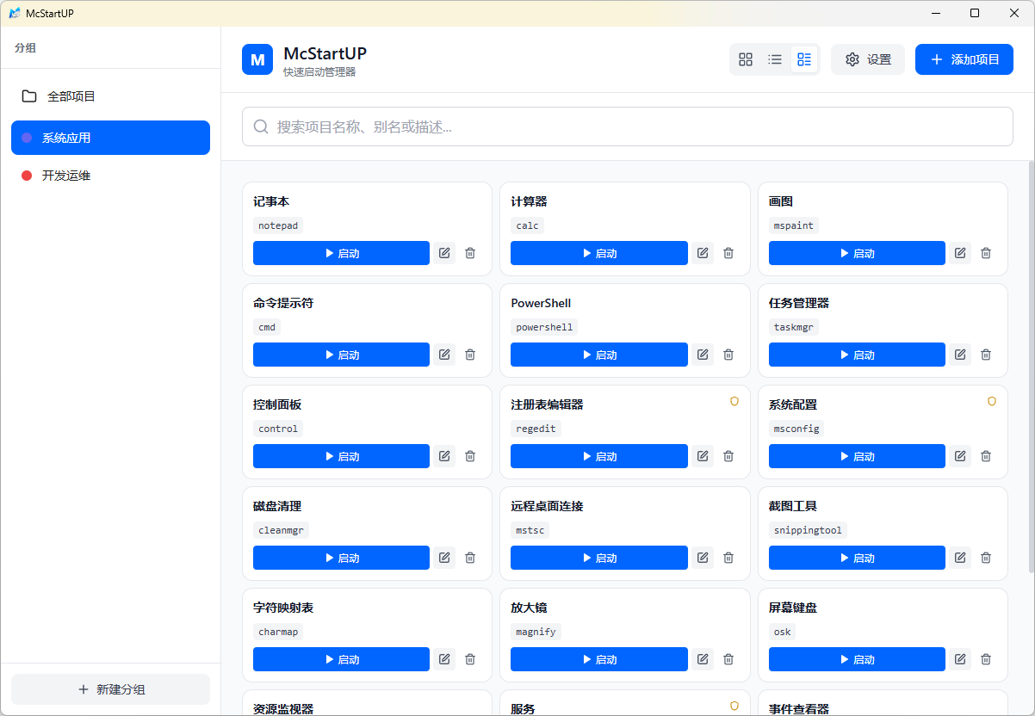1035x716 pixels.
Task: Launch 画图 with 启动 button
Action: tap(857, 253)
